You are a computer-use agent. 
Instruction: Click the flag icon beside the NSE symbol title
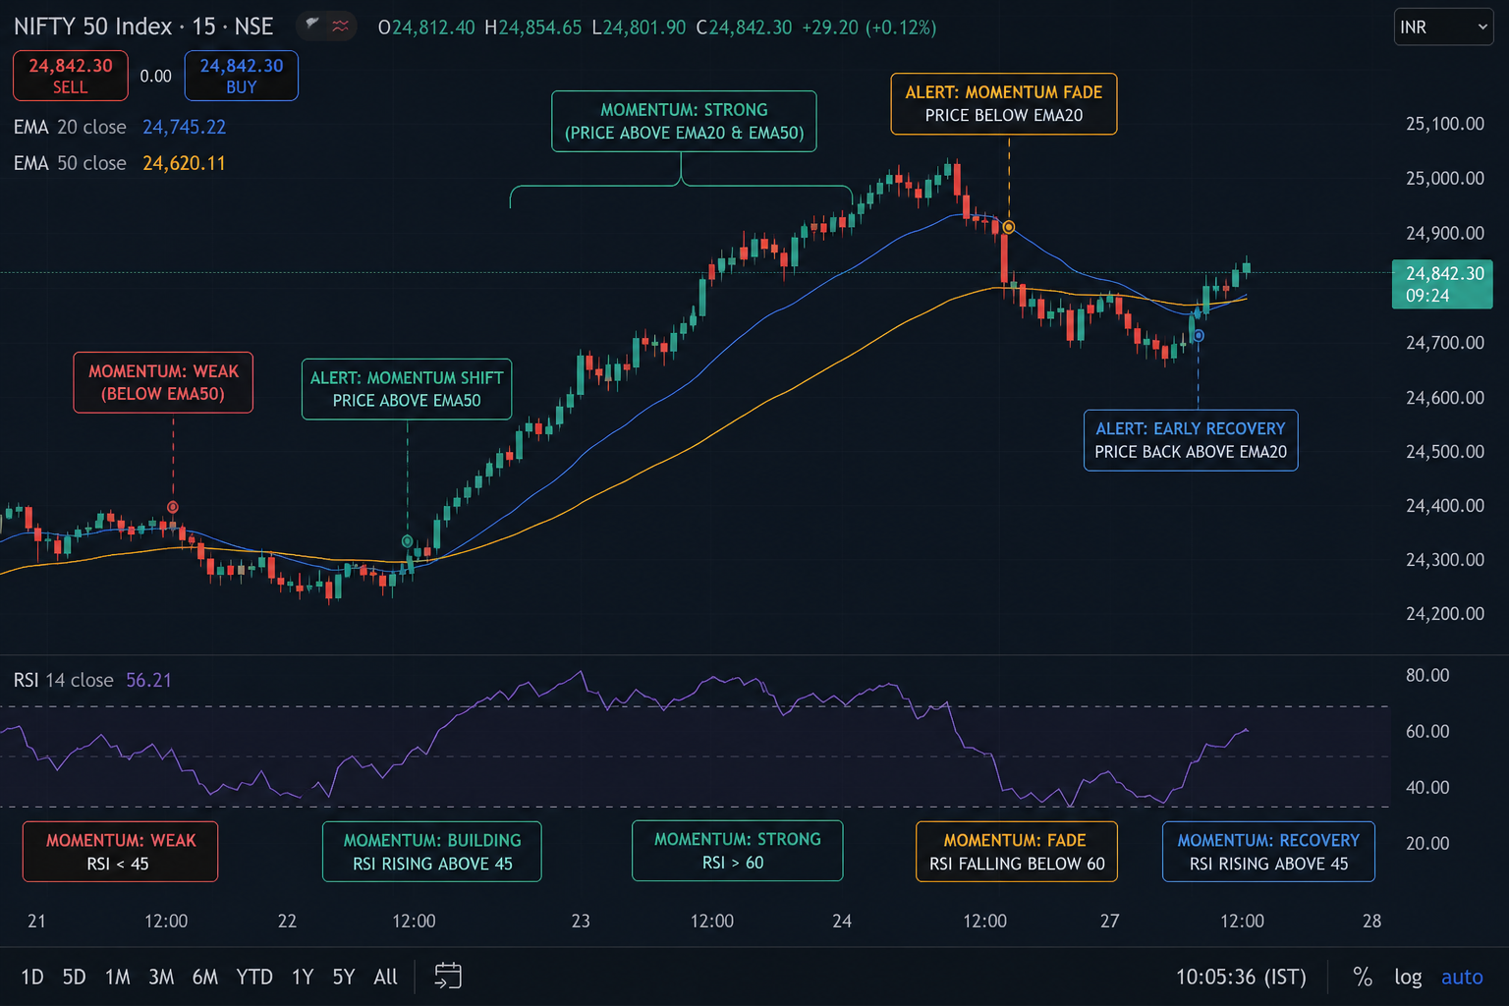312,25
